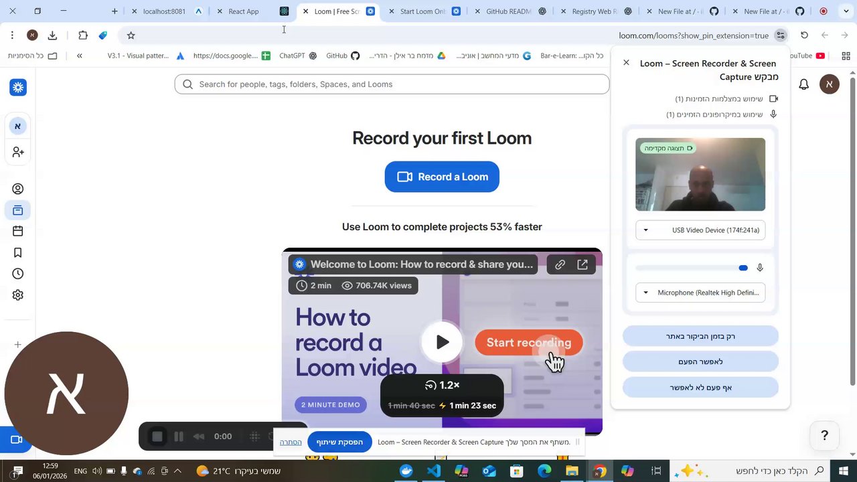Click the microphone icon beside level meter
The image size is (857, 482).
tap(760, 268)
